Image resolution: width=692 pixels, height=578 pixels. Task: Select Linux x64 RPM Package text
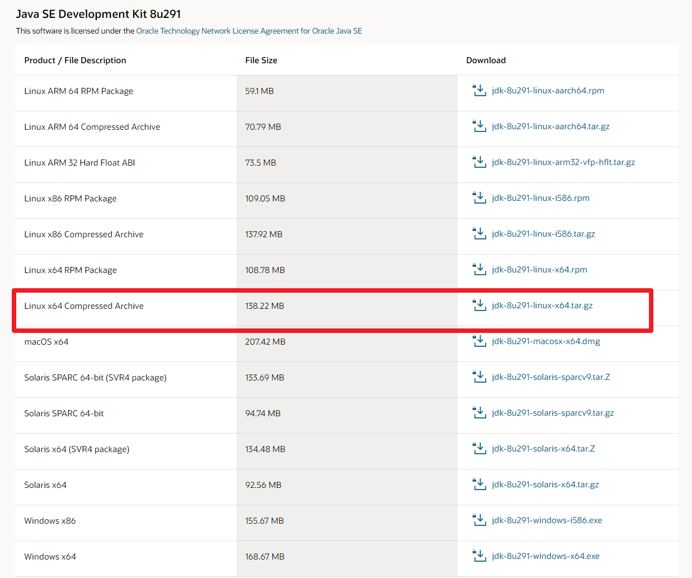(70, 270)
